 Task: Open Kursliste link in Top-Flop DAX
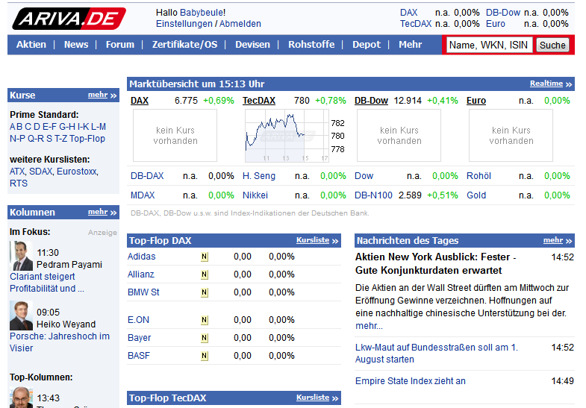[x=313, y=240]
